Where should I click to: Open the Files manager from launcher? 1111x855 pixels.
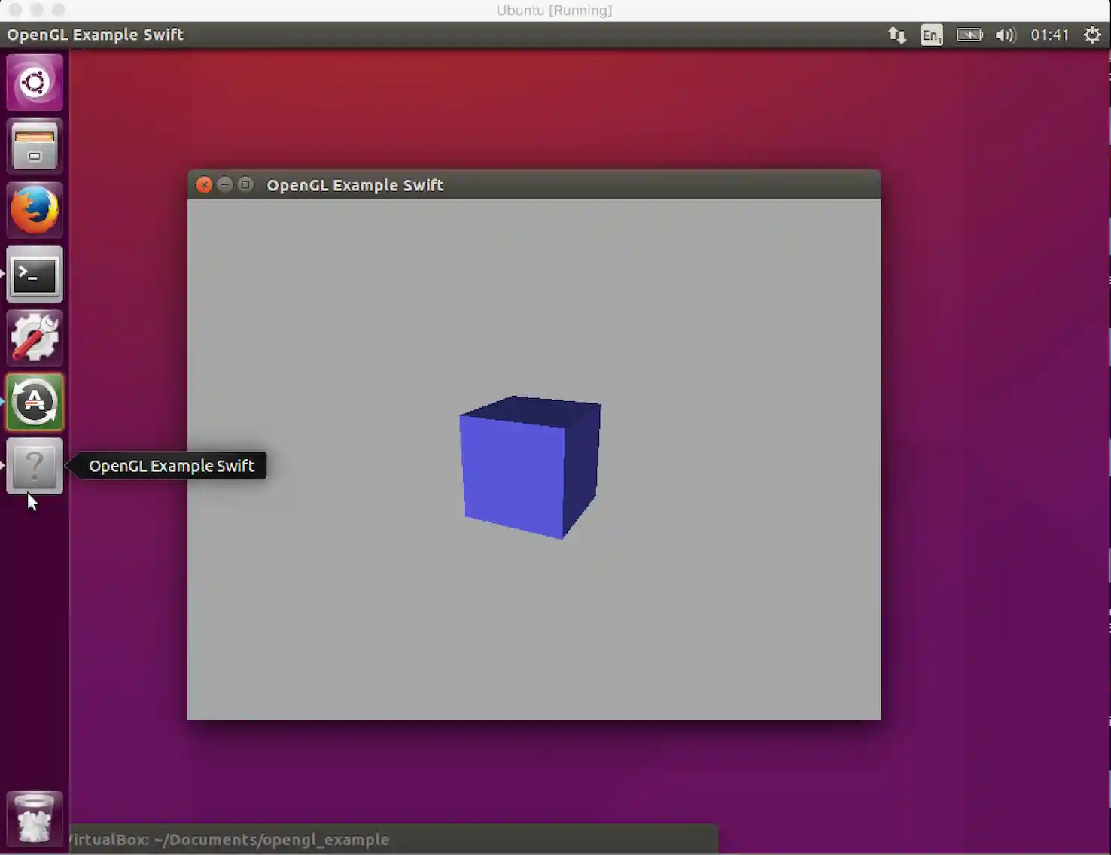point(35,146)
